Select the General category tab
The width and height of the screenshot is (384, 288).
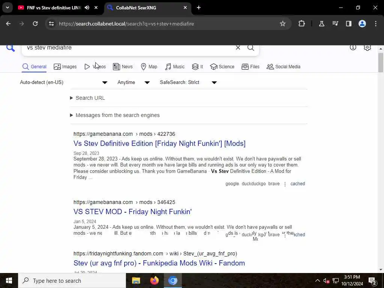tap(34, 67)
